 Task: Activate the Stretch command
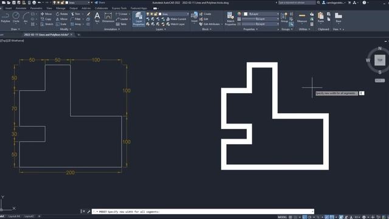tap(47, 24)
